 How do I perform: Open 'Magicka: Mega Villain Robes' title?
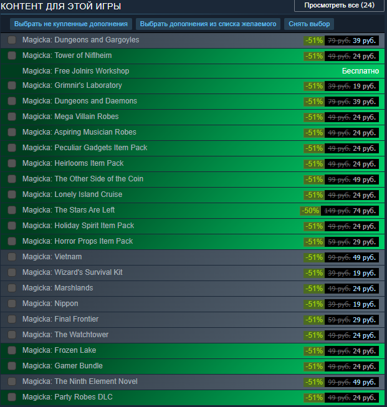(x=70, y=117)
